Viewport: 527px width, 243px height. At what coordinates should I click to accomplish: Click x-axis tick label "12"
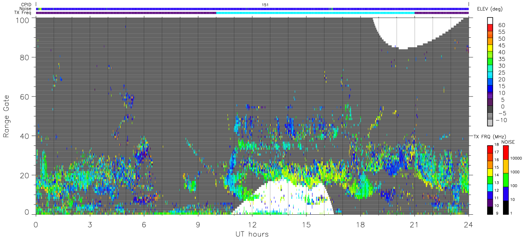click(252, 225)
